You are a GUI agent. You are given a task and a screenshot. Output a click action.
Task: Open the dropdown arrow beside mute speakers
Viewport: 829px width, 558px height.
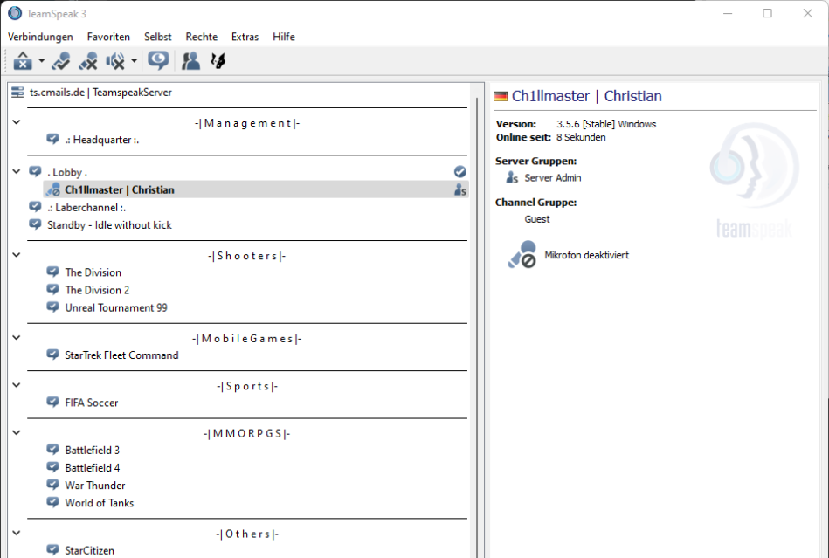134,61
